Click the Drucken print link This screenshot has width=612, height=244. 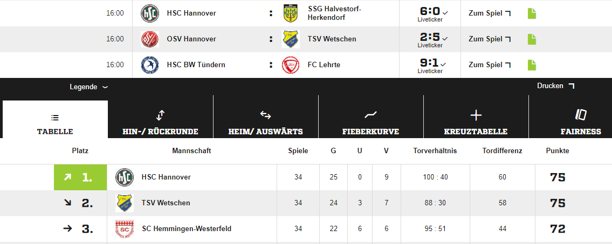555,86
